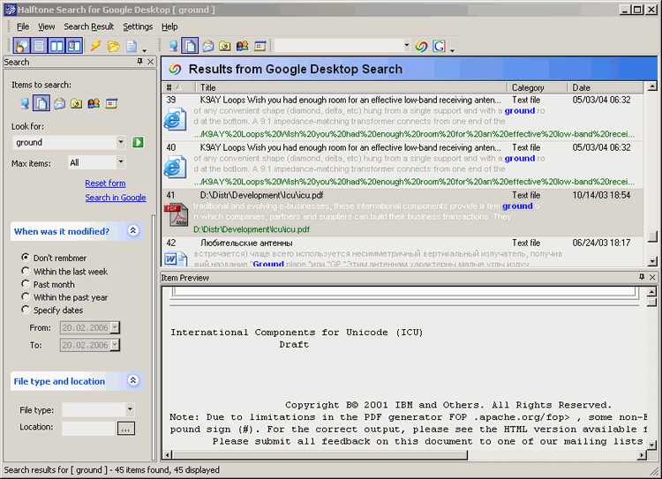Click the lightning bolt icon in the toolbar
The width and height of the screenshot is (662, 479).
coord(95,46)
